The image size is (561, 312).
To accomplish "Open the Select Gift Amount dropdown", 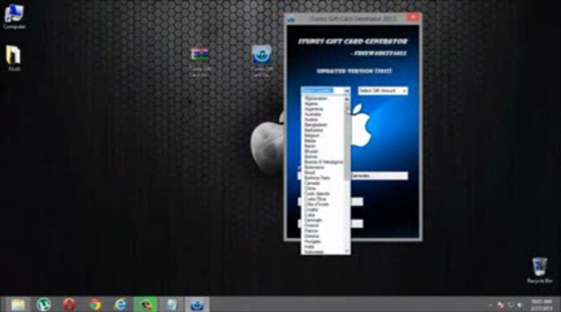I will coord(383,91).
